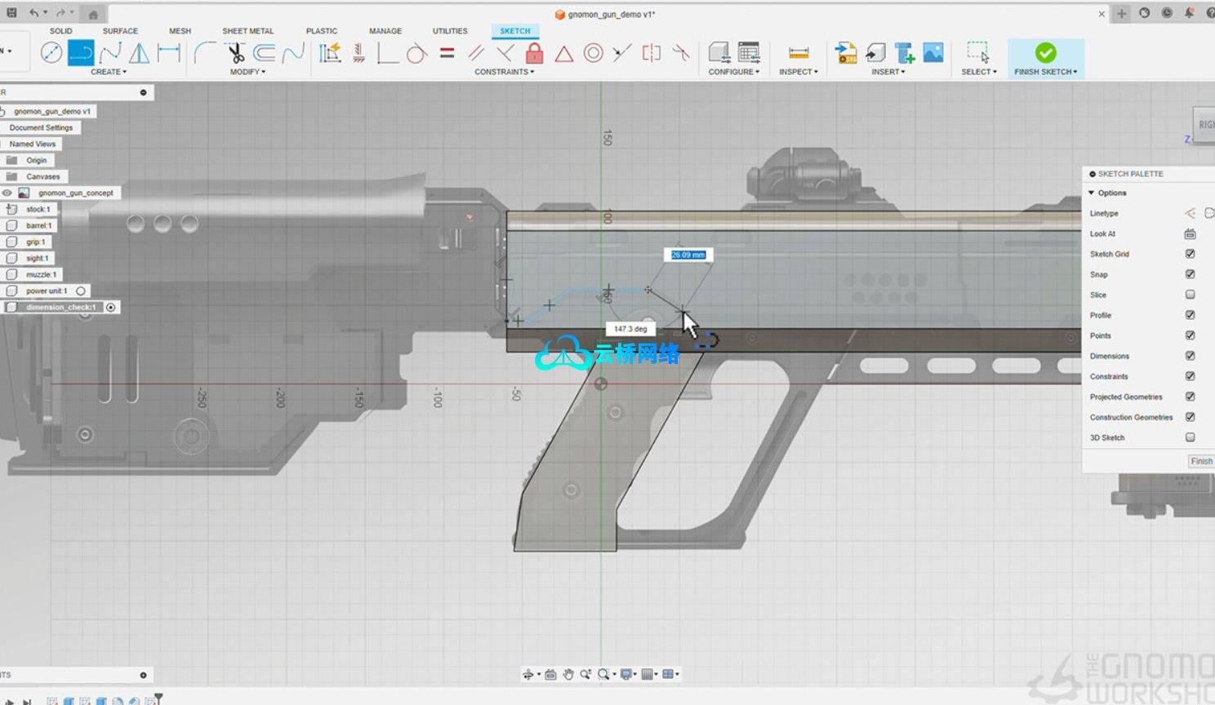This screenshot has width=1215, height=705.
Task: Hide the gnomon_gun_concept canvas
Action: (x=7, y=193)
